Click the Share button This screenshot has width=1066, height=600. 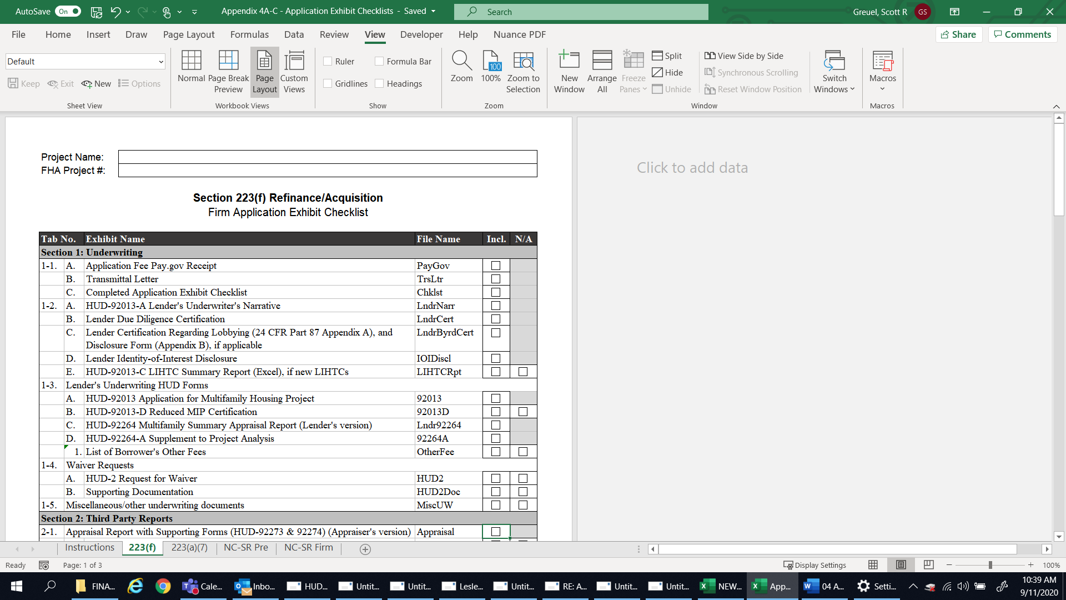point(959,34)
